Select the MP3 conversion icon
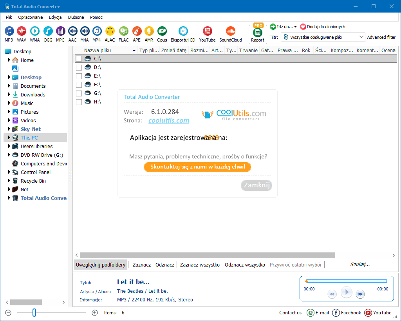 (9, 31)
